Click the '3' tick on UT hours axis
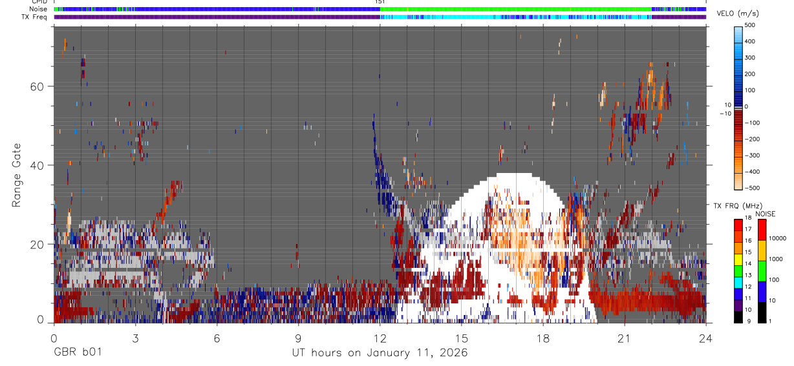The height and width of the screenshot is (366, 794). [x=135, y=338]
